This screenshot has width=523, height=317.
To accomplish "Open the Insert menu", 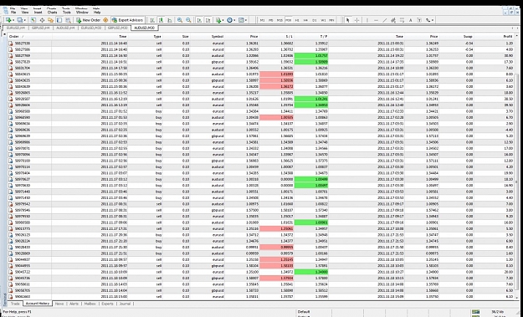I will pos(38,12).
